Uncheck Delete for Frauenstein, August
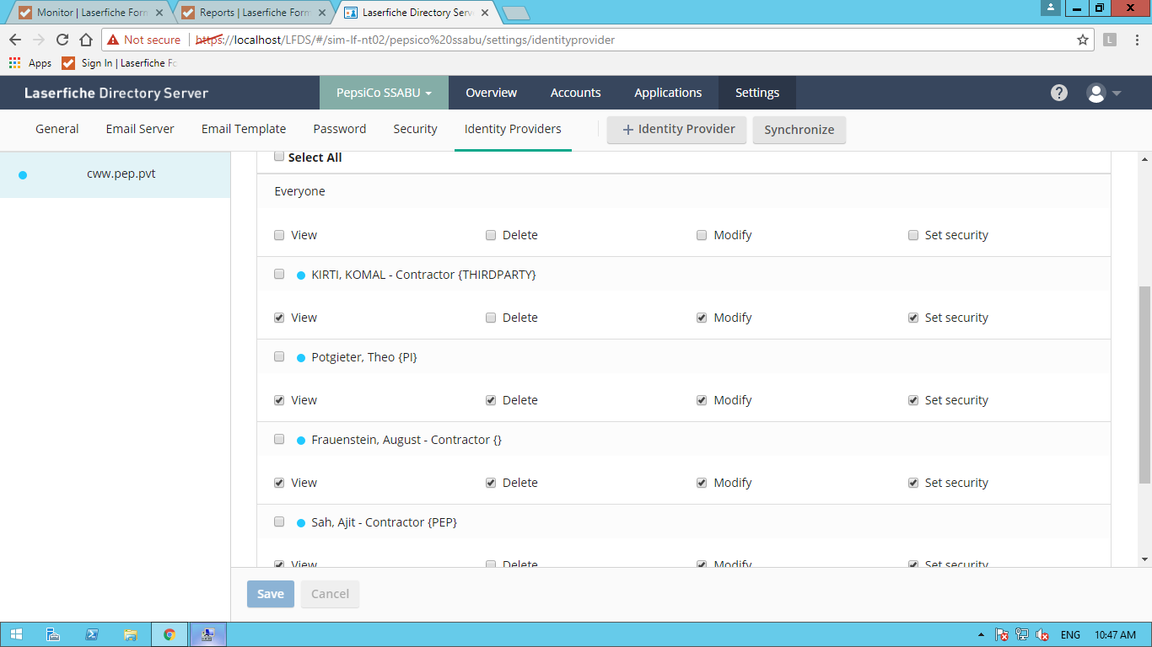 point(491,483)
